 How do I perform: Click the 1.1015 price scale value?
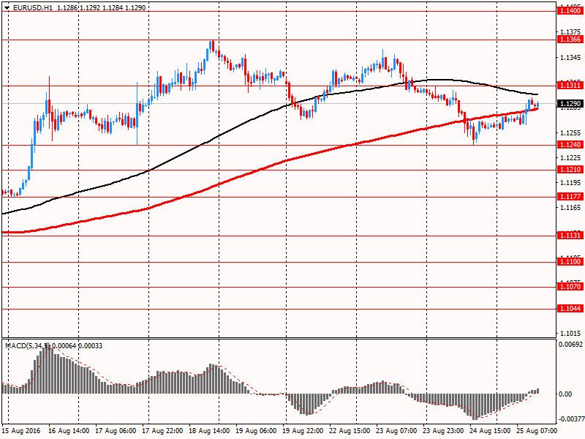570,334
